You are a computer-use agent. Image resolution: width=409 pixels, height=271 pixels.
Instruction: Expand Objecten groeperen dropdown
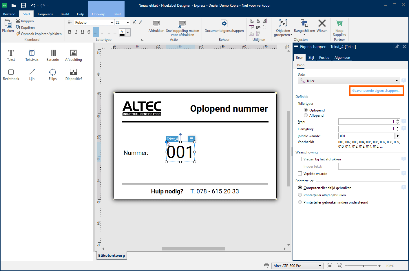291,35
